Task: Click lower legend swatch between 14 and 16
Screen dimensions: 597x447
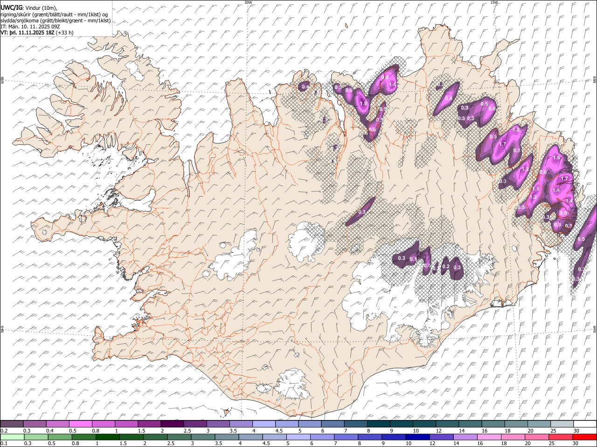Action: pos(465,437)
